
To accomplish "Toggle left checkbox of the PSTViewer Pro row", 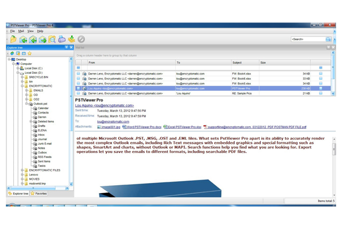I will coord(79,88).
